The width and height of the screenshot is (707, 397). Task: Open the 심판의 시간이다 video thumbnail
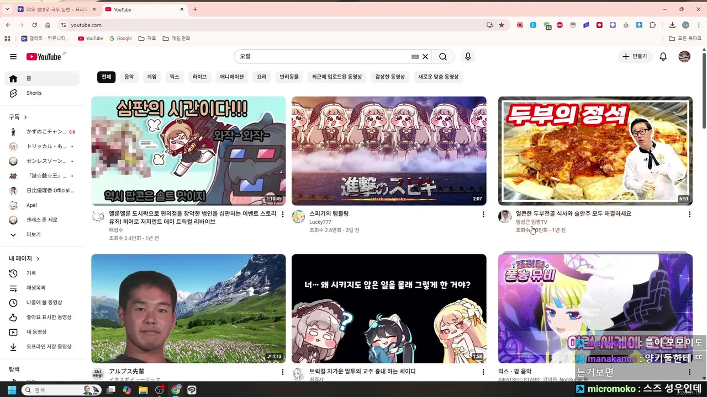pyautogui.click(x=188, y=151)
